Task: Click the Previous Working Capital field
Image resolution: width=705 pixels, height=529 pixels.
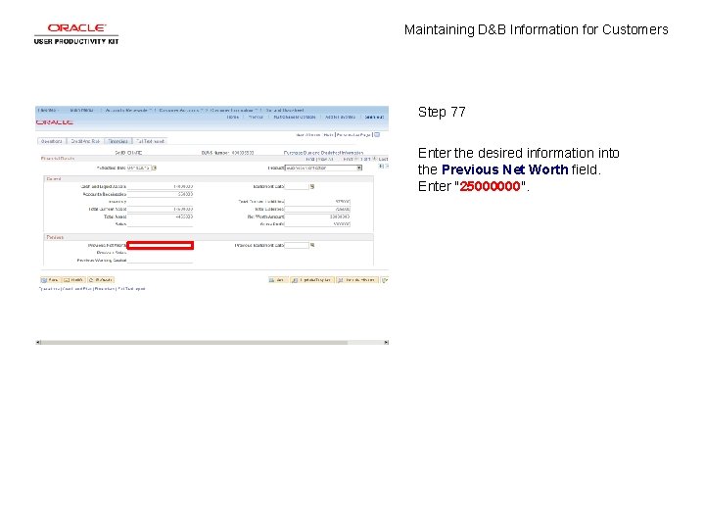Action: pyautogui.click(x=160, y=260)
